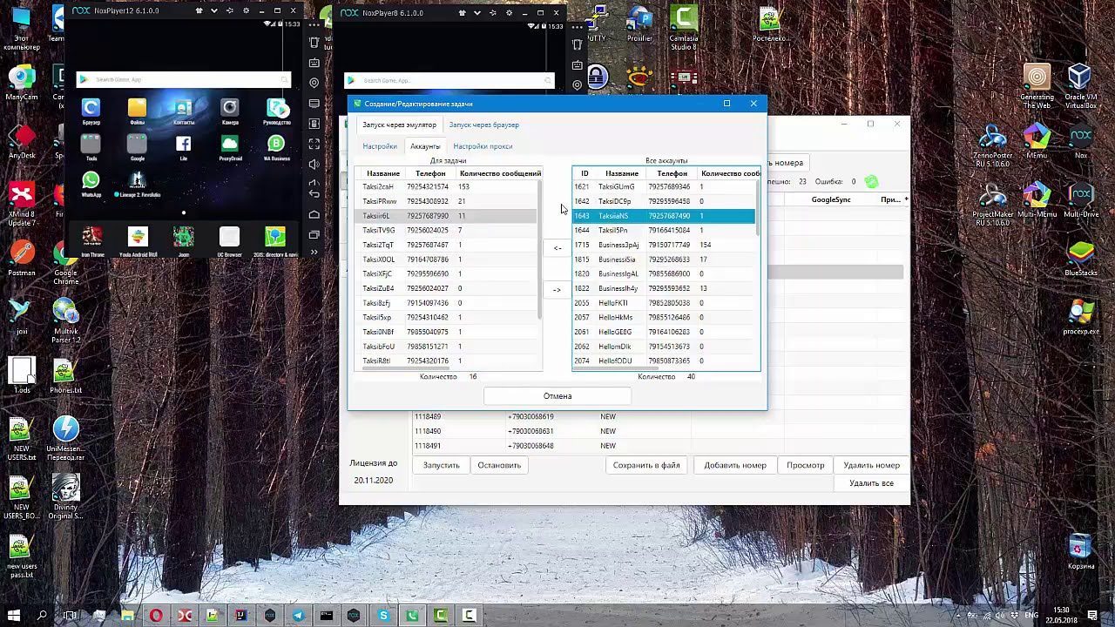The image size is (1115, 627).
Task: Open the BlueStacks desktop icon
Action: (1081, 258)
